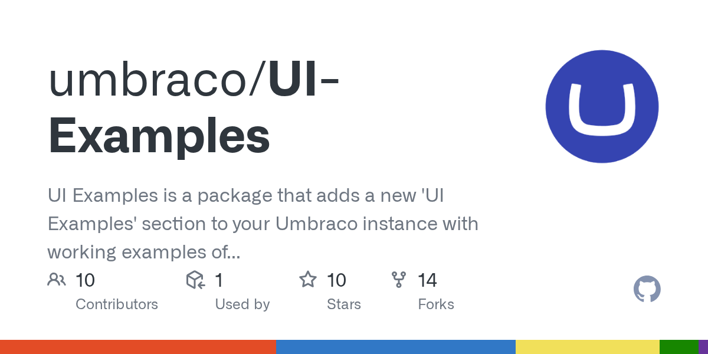Viewport: 708px width, 354px height.
Task: Click the GitHub Octocat logo
Action: (x=647, y=290)
